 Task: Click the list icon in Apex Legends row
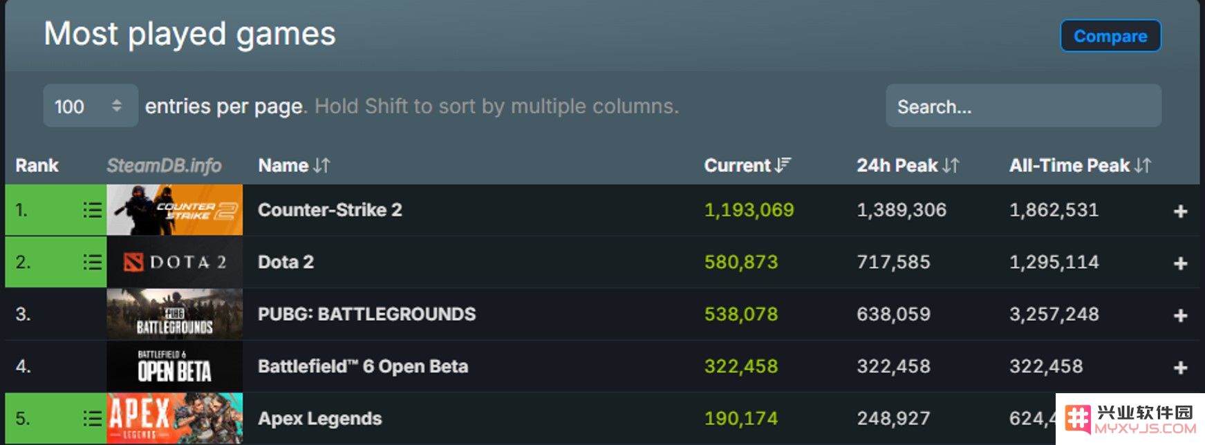point(92,418)
